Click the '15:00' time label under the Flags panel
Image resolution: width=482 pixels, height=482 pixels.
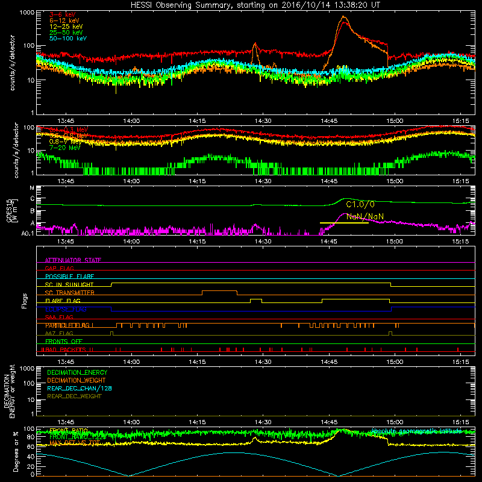click(395, 362)
